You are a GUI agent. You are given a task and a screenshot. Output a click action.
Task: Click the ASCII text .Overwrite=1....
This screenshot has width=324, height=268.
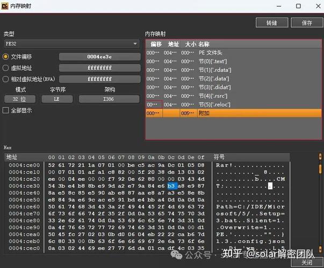coord(242,227)
